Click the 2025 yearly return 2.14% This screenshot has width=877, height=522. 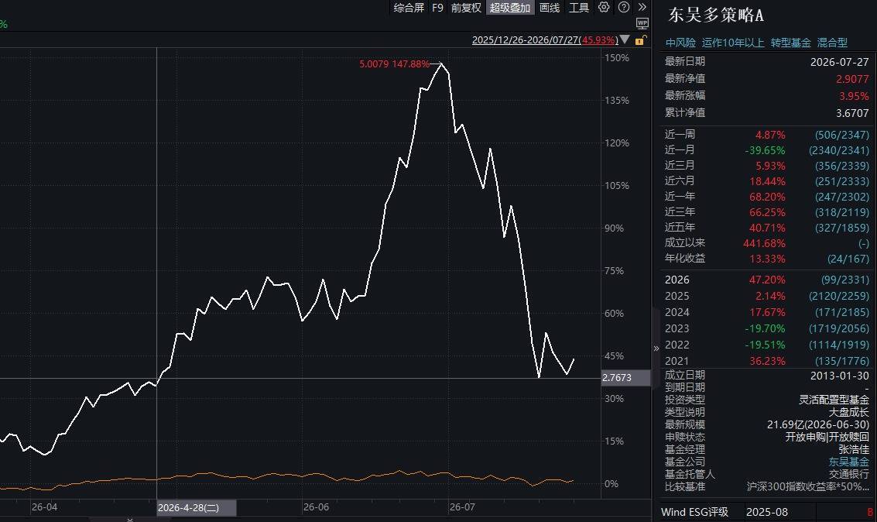pyautogui.click(x=770, y=296)
